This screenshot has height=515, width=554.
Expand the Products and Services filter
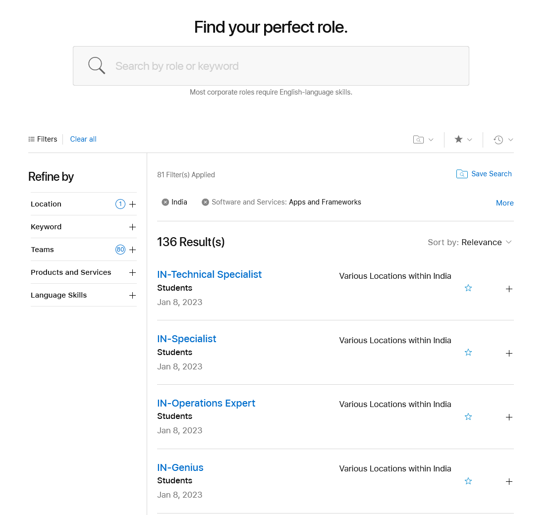[132, 272]
